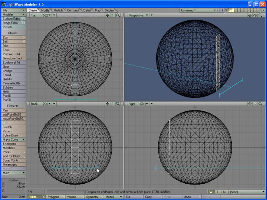Click the next layer bank arrow

coord(222,10)
